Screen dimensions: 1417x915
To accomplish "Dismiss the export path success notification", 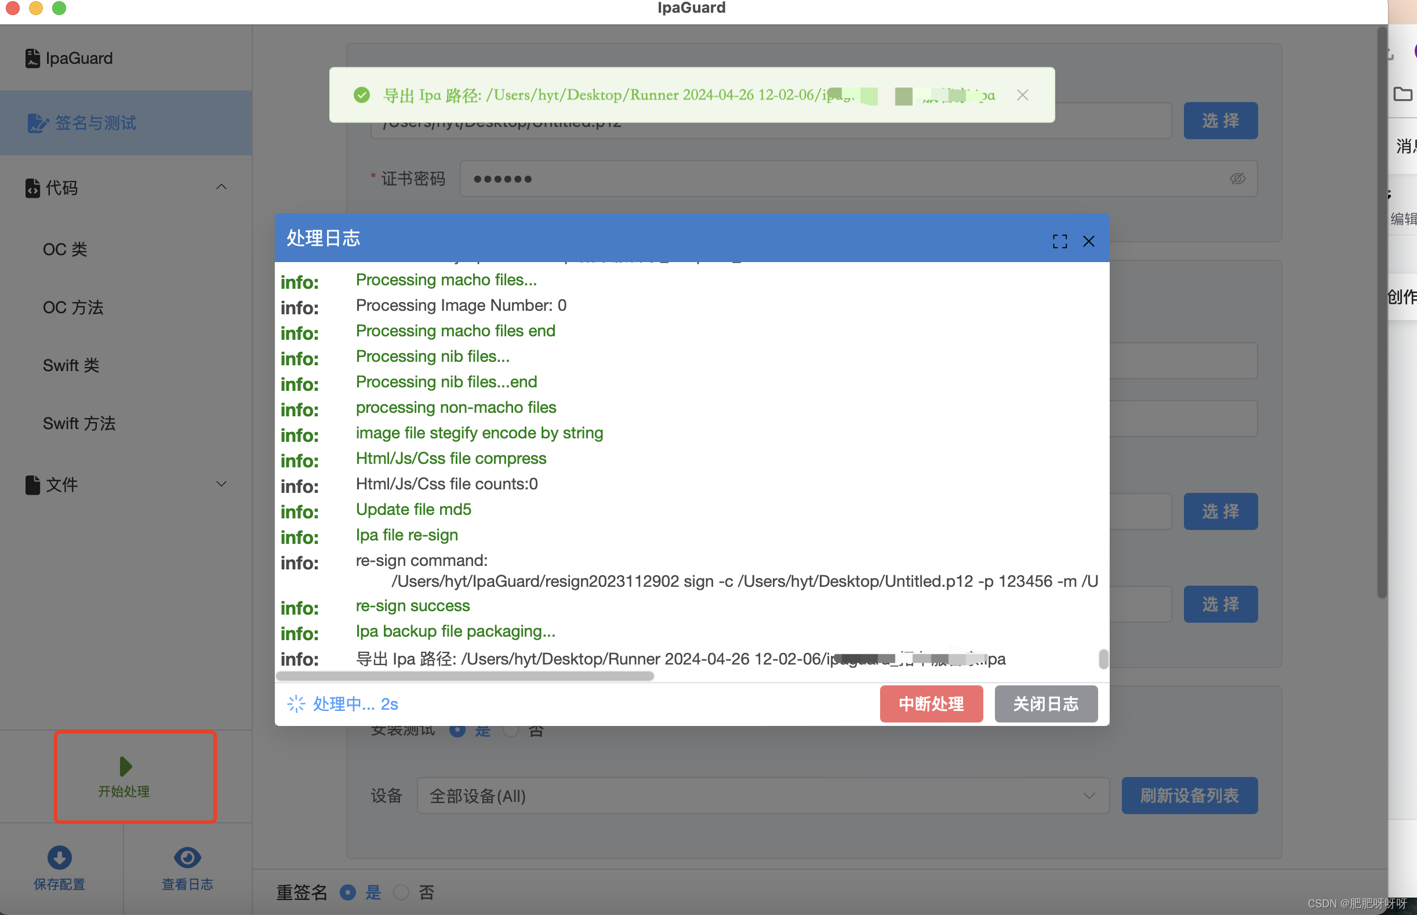I will click(1023, 95).
